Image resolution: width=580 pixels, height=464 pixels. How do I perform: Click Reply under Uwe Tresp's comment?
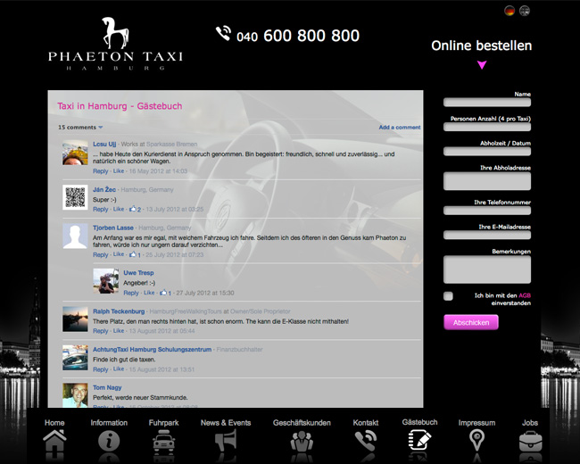point(131,293)
